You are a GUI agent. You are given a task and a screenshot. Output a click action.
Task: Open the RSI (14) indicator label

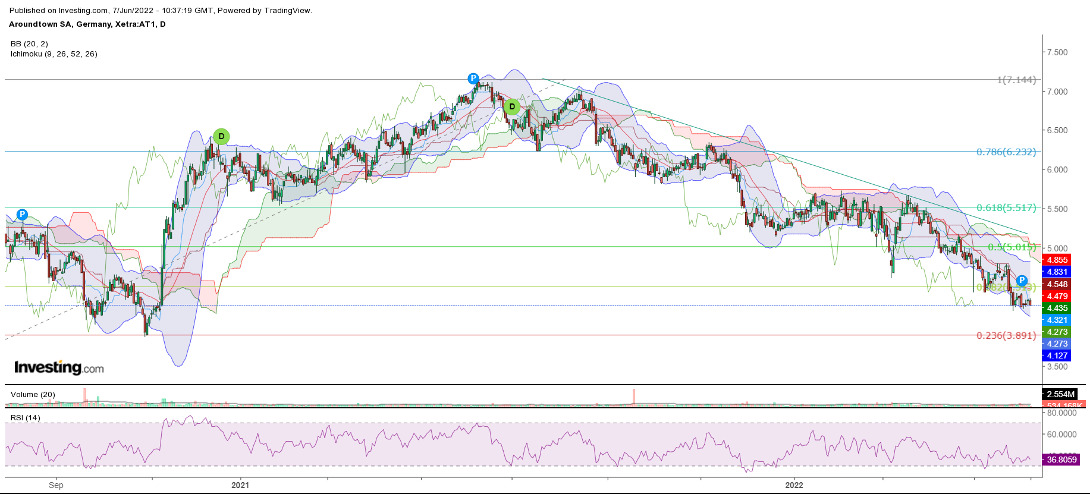click(26, 418)
